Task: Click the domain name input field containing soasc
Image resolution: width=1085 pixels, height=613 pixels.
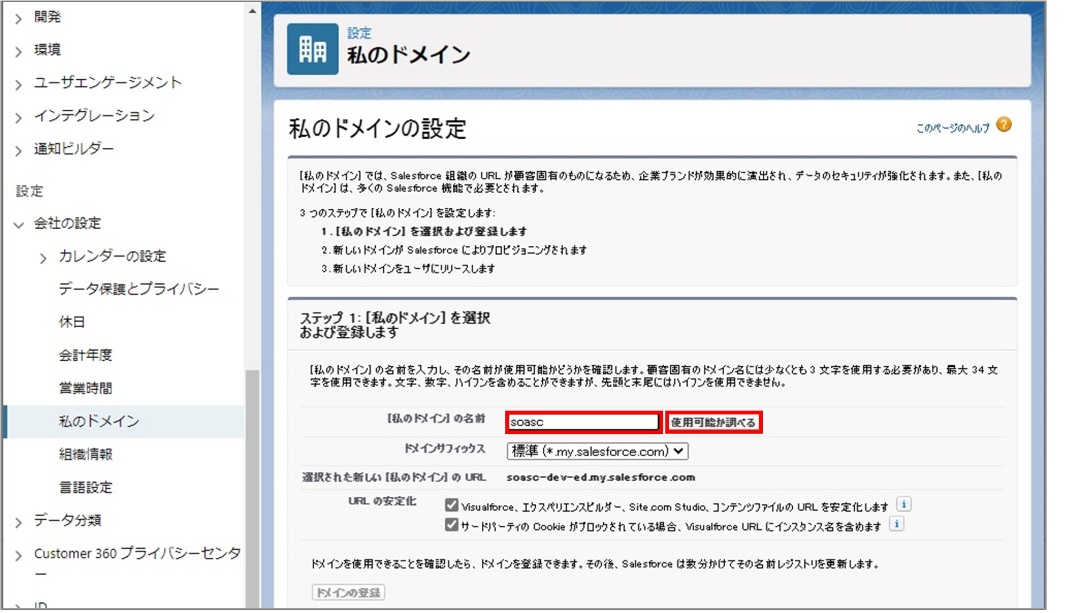Action: (x=583, y=422)
